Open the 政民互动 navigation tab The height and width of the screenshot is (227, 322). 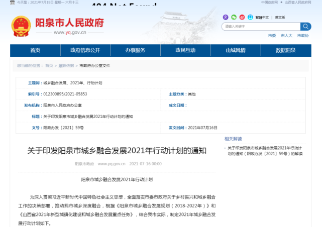(185, 50)
